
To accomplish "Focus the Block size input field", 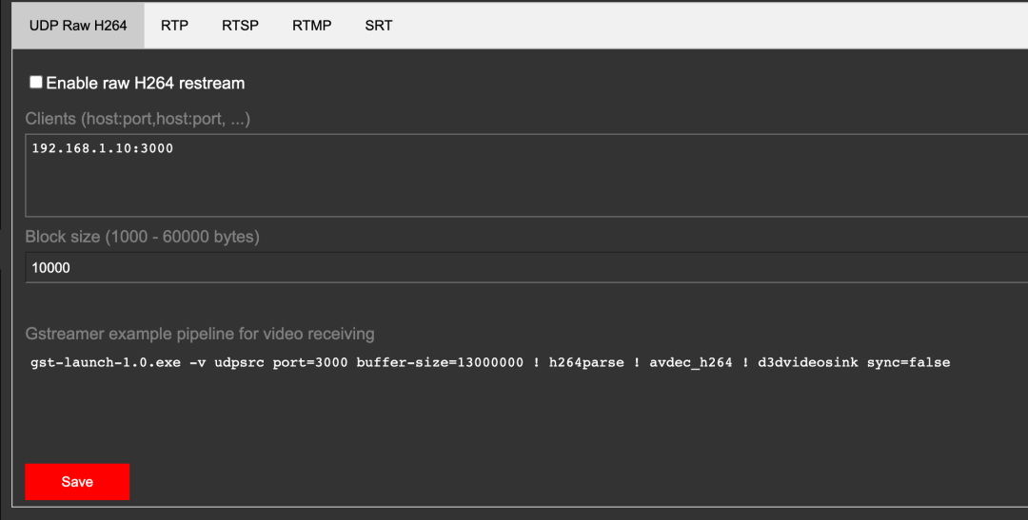I will pos(524,268).
